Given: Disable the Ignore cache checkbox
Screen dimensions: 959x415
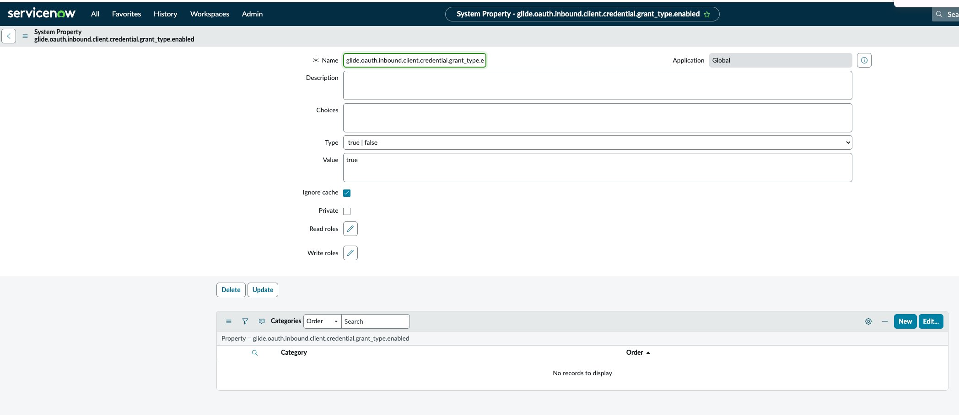Looking at the screenshot, I should pyautogui.click(x=346, y=193).
